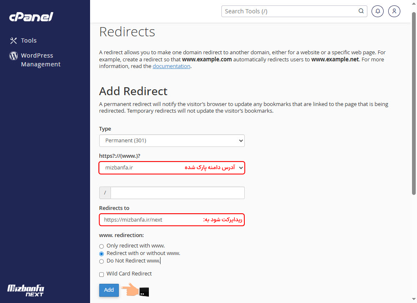Viewport: 417px width, 303px height.
Task: Open the documentation link
Action: click(171, 66)
